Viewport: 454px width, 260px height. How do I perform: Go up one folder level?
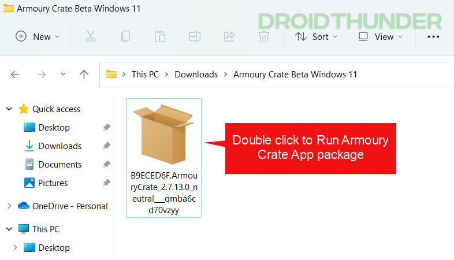(84, 75)
